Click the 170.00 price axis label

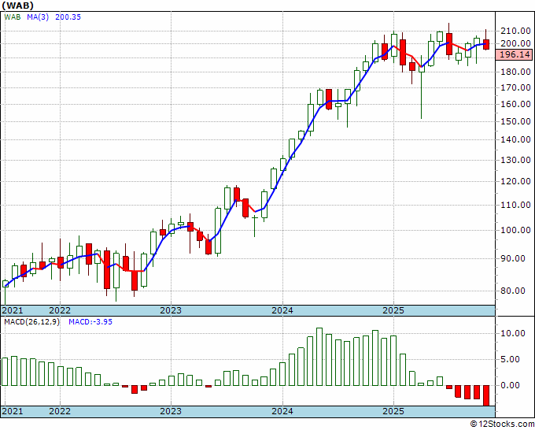(515, 87)
